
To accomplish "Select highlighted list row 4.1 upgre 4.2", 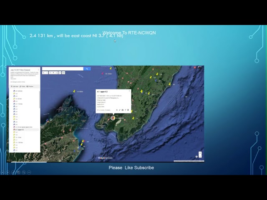I will (26, 130).
